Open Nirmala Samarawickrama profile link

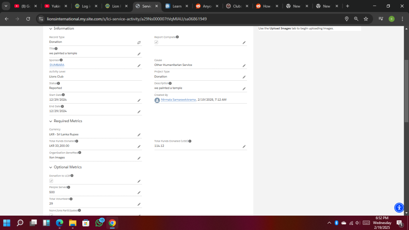click(179, 99)
